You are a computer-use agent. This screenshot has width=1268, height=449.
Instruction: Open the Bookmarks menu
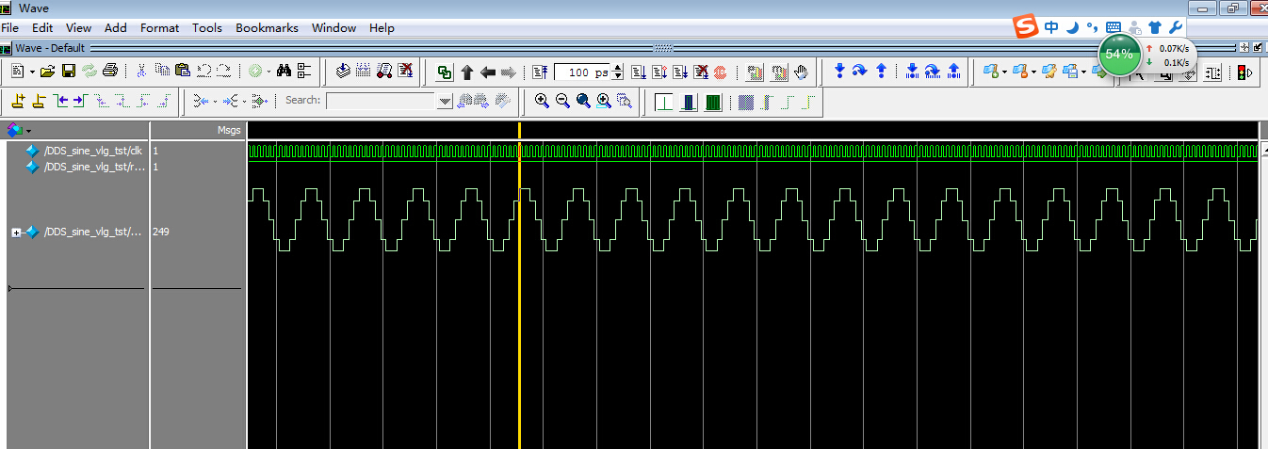(267, 28)
